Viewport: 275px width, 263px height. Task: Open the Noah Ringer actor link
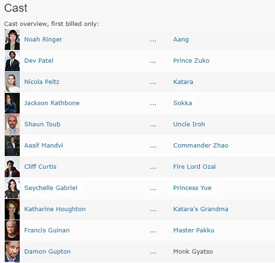pyautogui.click(x=43, y=40)
